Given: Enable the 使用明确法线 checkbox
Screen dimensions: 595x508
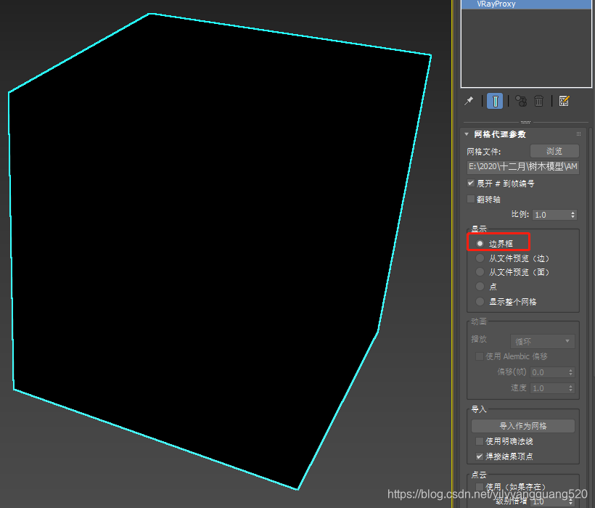Looking at the screenshot, I should (479, 441).
